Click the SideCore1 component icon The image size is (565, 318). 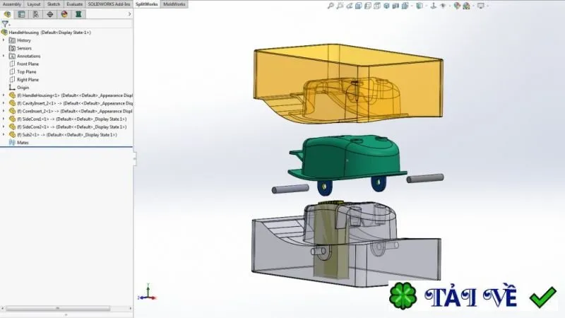pyautogui.click(x=12, y=119)
